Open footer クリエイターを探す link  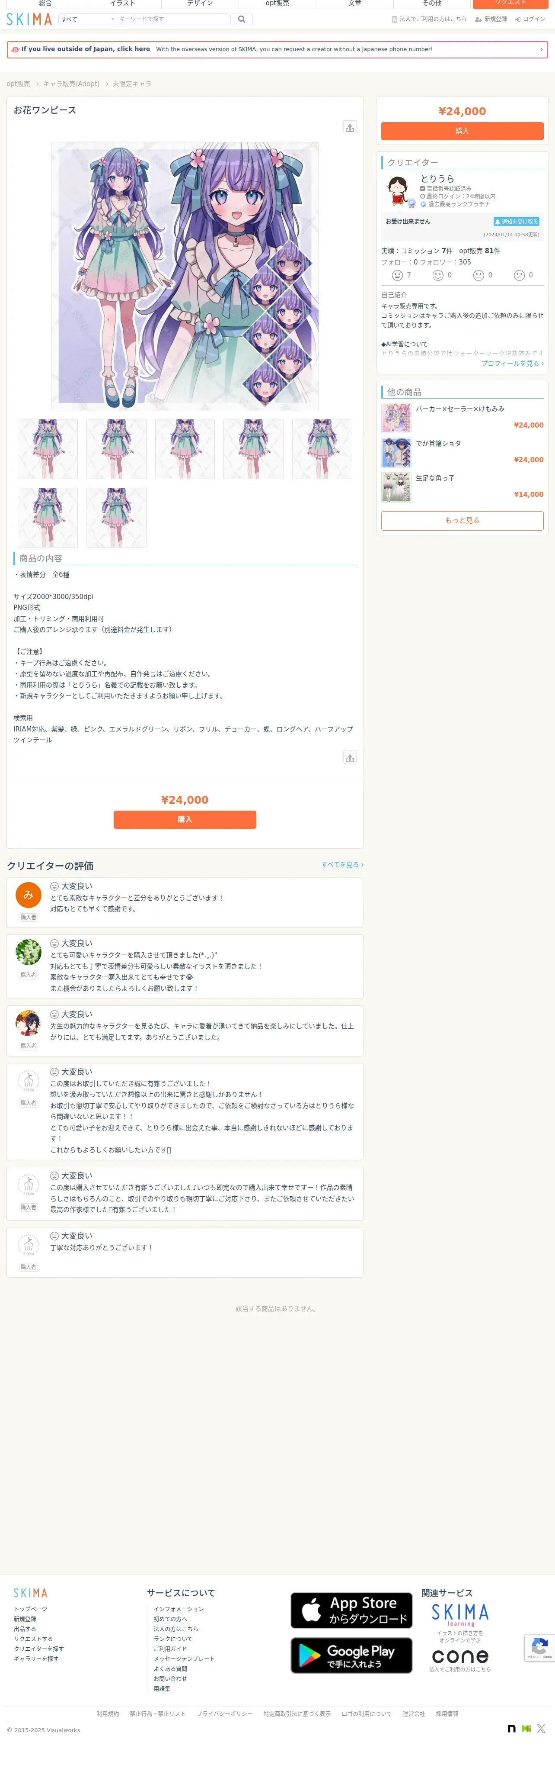coord(38,1649)
